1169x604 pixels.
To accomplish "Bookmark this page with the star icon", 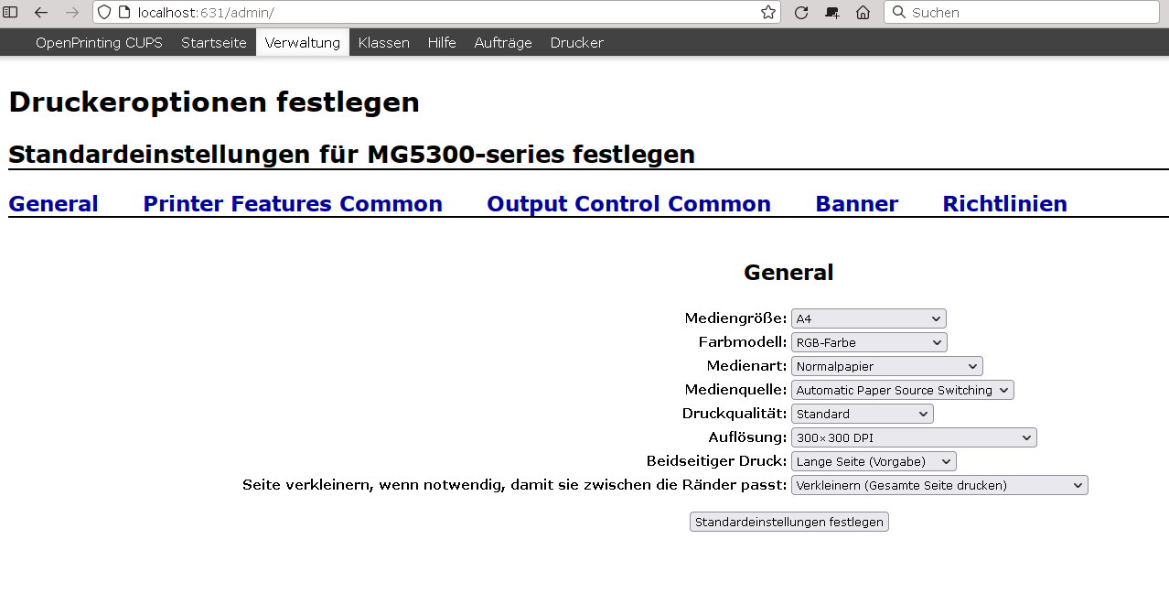I will pos(768,13).
